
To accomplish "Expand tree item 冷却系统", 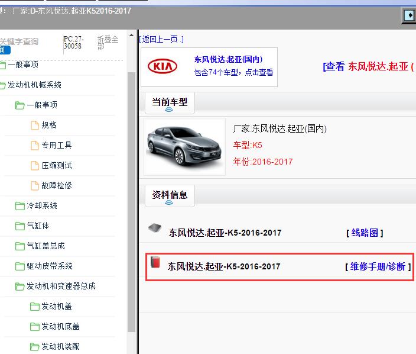I will 42,206.
